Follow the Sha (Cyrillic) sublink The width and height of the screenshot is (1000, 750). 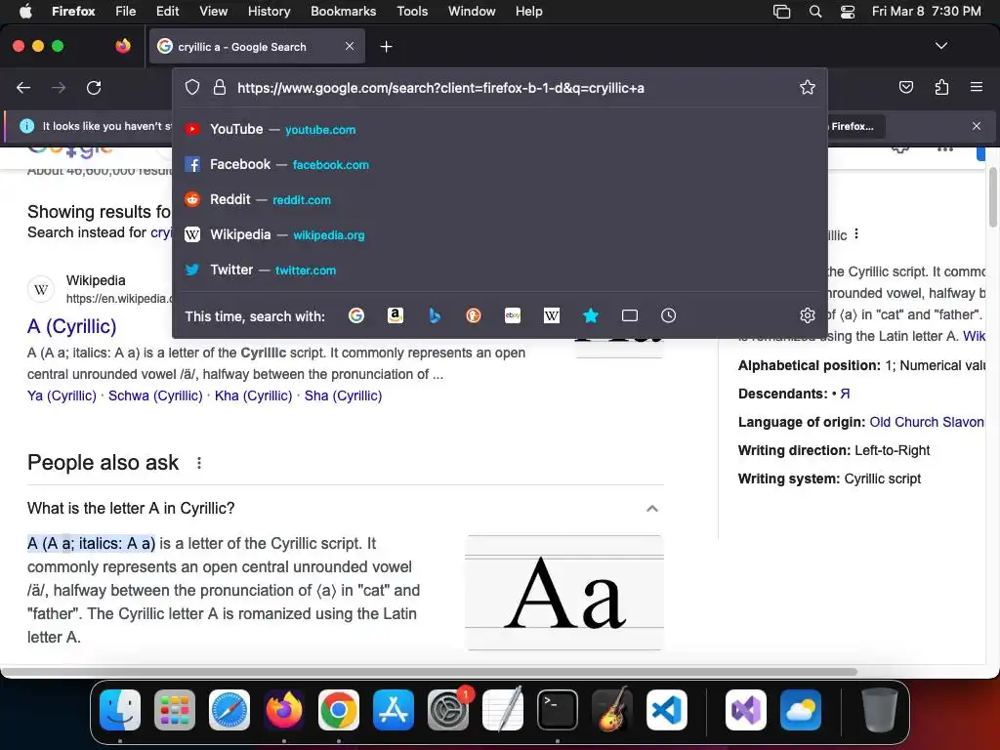(x=343, y=396)
